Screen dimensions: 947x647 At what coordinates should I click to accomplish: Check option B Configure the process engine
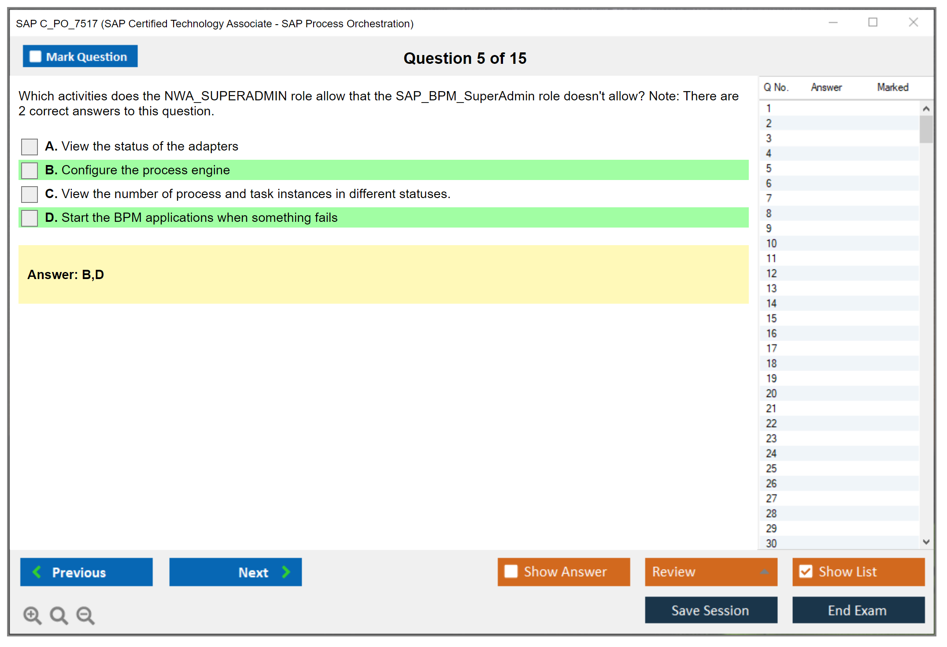(30, 170)
